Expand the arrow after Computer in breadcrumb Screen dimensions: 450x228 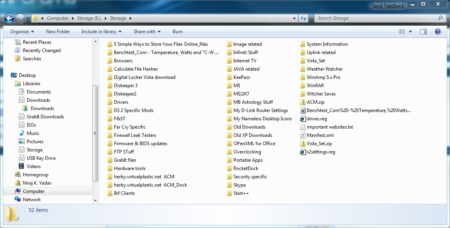tap(73, 18)
